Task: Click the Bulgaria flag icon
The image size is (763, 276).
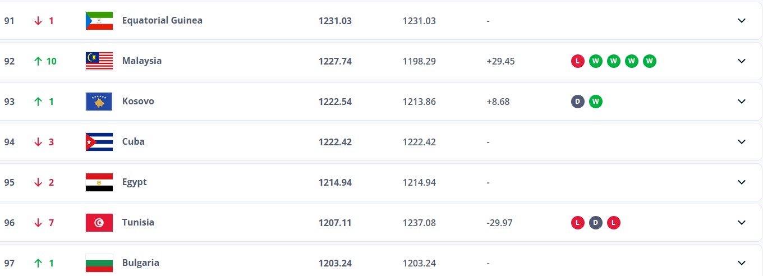Action: point(99,263)
